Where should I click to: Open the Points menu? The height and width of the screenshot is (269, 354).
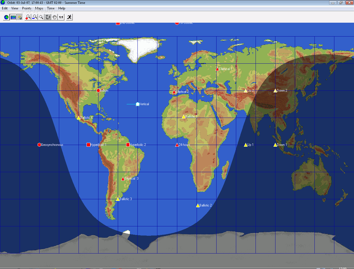coord(27,8)
